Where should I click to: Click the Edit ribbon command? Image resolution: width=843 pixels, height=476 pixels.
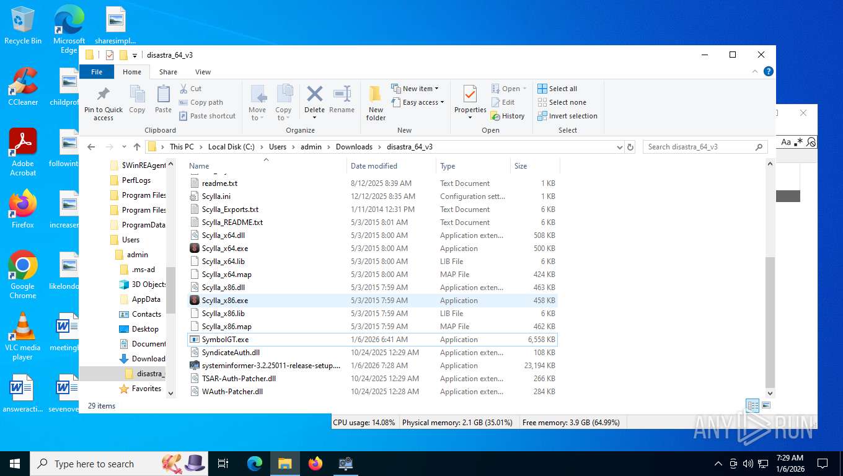tap(503, 102)
